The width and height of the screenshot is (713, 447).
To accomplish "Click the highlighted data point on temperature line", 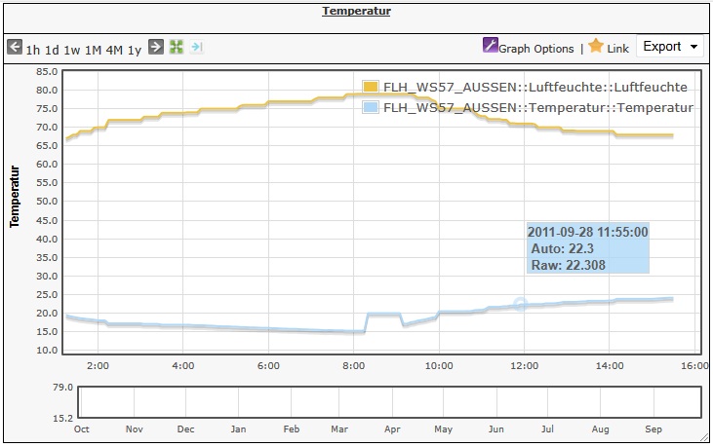I will point(520,304).
